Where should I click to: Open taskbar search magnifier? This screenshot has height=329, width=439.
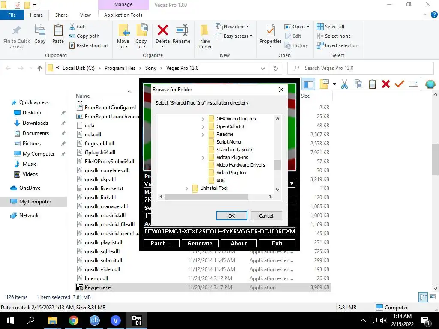click(31, 320)
